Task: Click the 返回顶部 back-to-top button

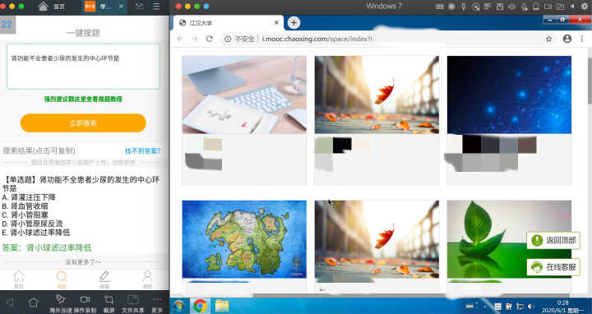Action: tap(553, 240)
